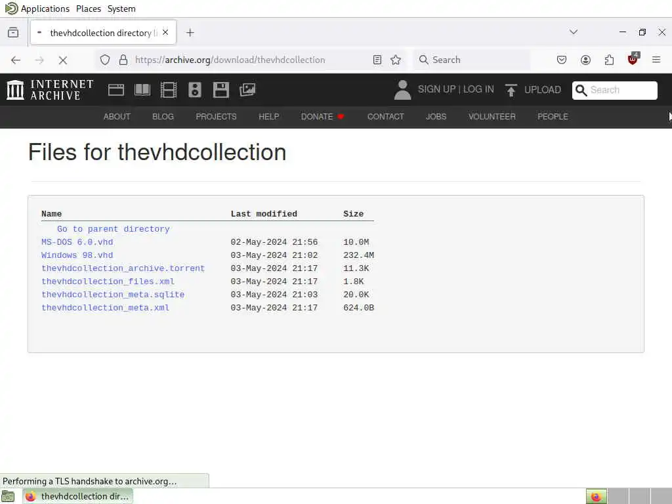Click the show desktop icon in taskbar
The image size is (672, 504).
pos(7,497)
